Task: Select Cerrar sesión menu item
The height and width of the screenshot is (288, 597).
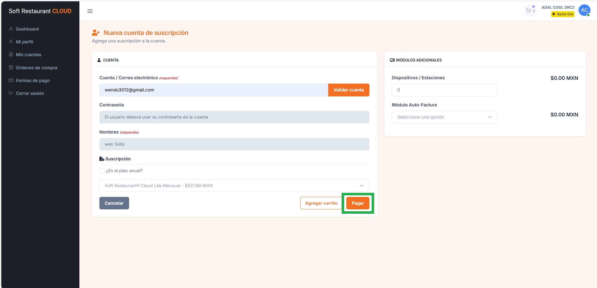Action: 30,93
